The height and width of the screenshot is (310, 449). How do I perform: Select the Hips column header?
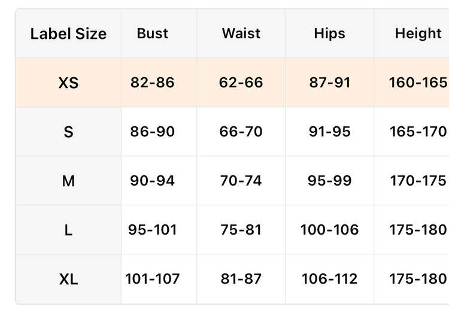point(329,34)
